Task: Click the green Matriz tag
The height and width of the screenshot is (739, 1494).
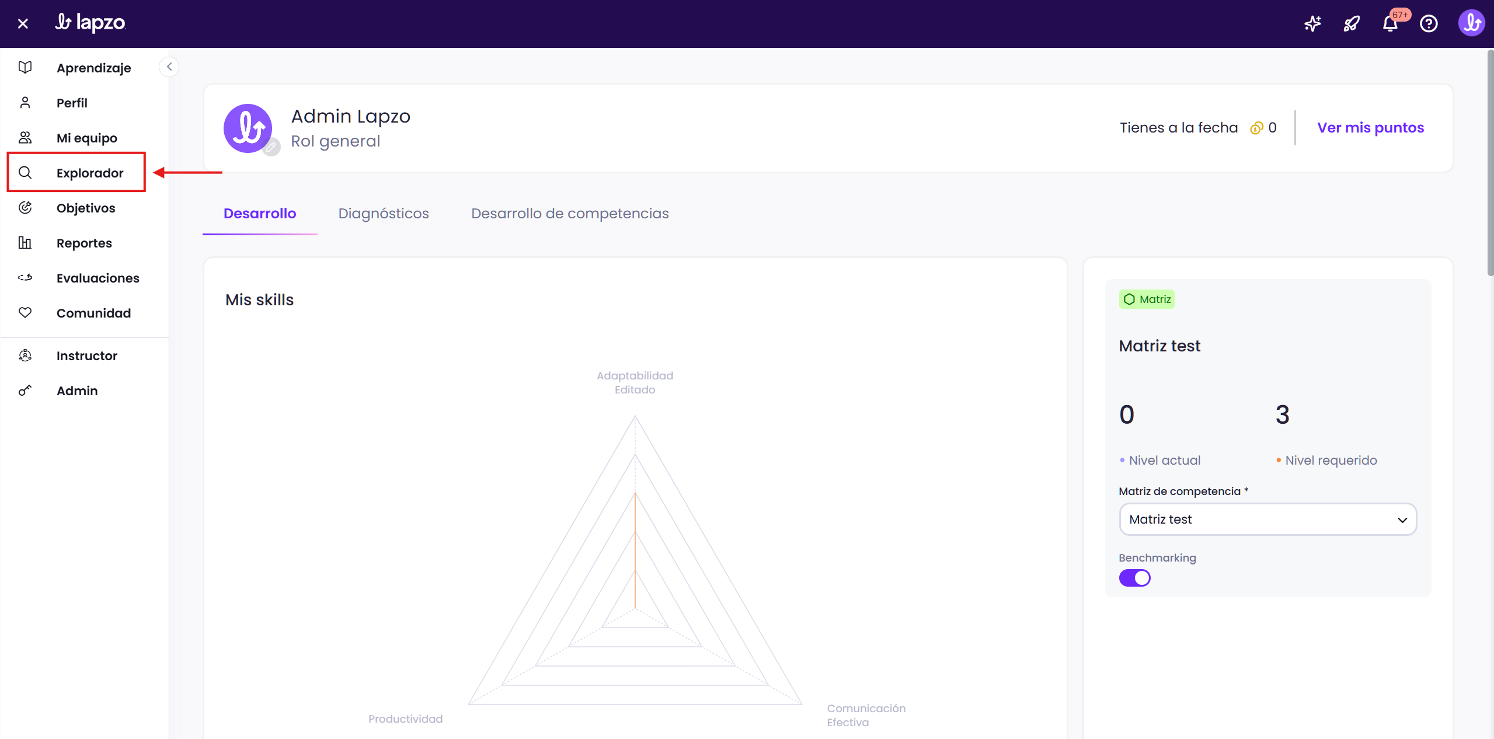Action: (1147, 299)
